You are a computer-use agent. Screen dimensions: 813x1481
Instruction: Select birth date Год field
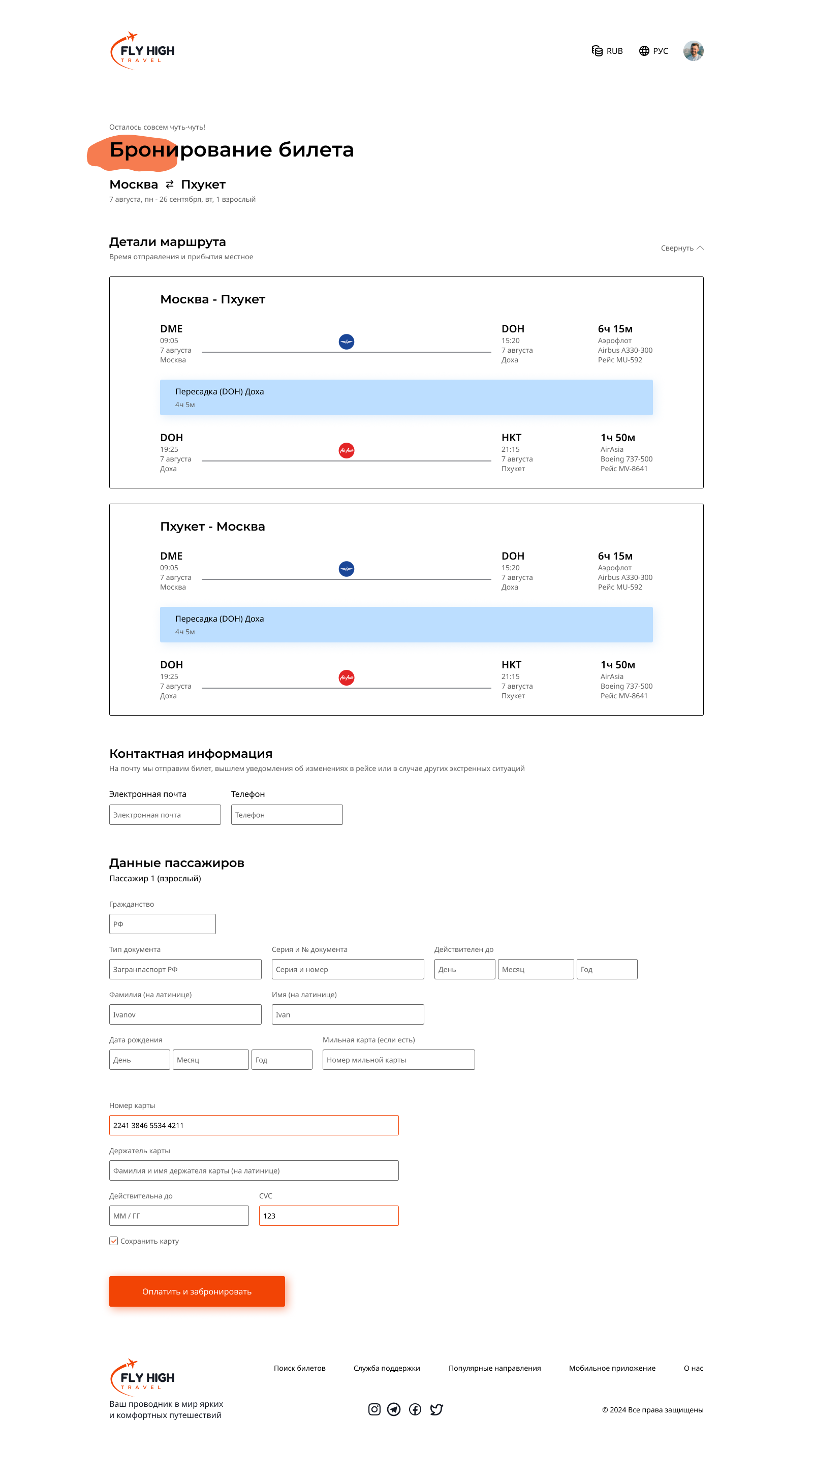[x=282, y=1060]
